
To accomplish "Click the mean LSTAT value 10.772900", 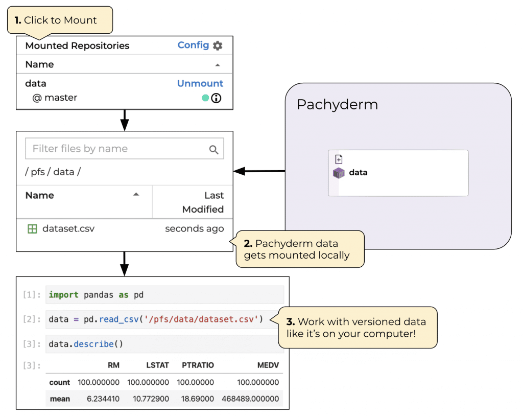I will tap(151, 399).
